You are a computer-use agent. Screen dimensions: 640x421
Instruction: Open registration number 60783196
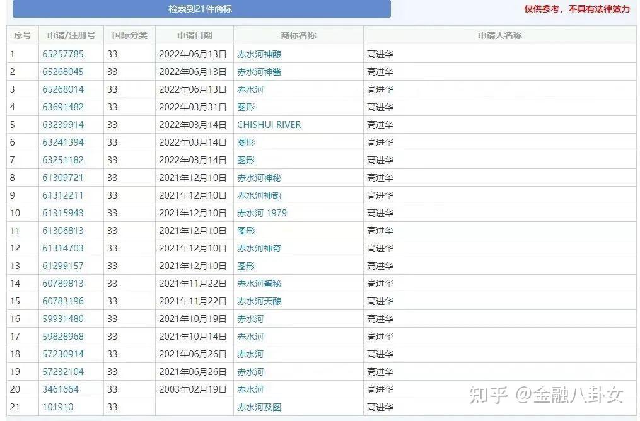63,301
